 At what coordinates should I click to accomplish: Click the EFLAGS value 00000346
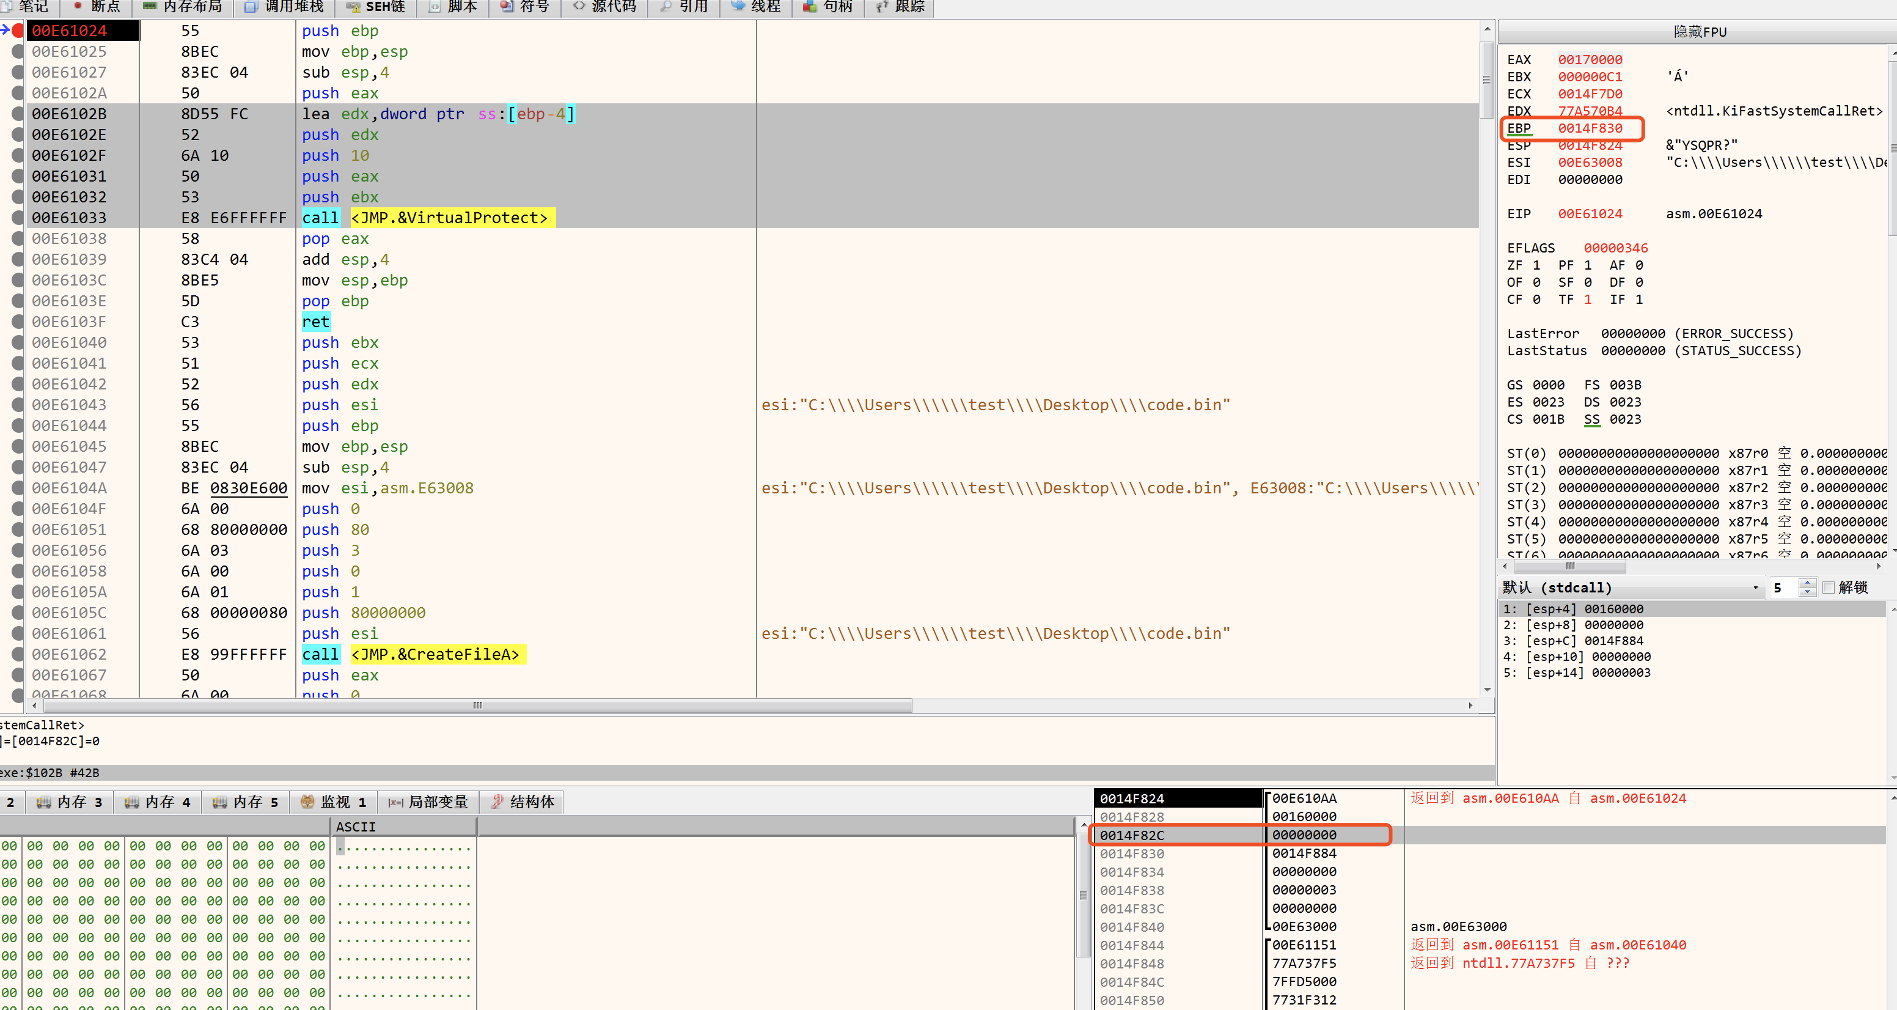point(1616,248)
